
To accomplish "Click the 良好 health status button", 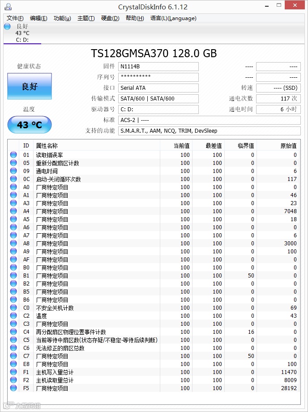I will [30, 86].
